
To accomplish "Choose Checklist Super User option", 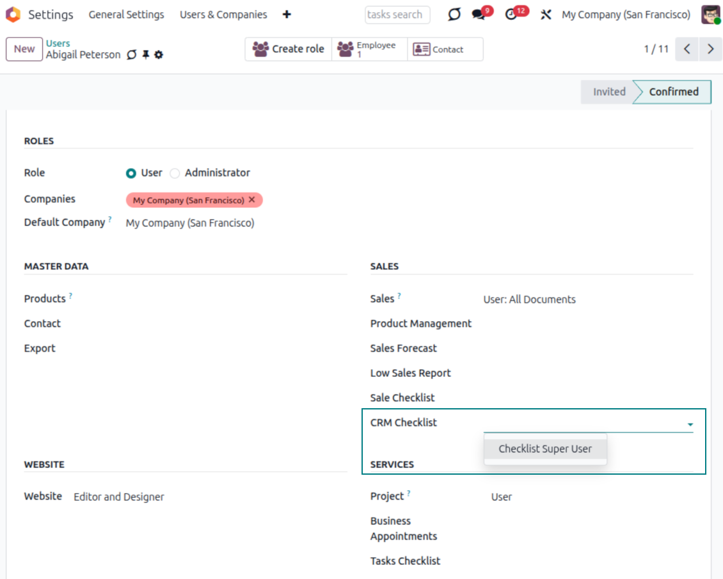I will 545,448.
